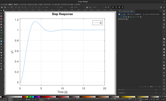Viewport: 166px width, 101px height.
Task: Click Rotate 90 degrees counter-clockwise icon
Action: click(16, 7)
